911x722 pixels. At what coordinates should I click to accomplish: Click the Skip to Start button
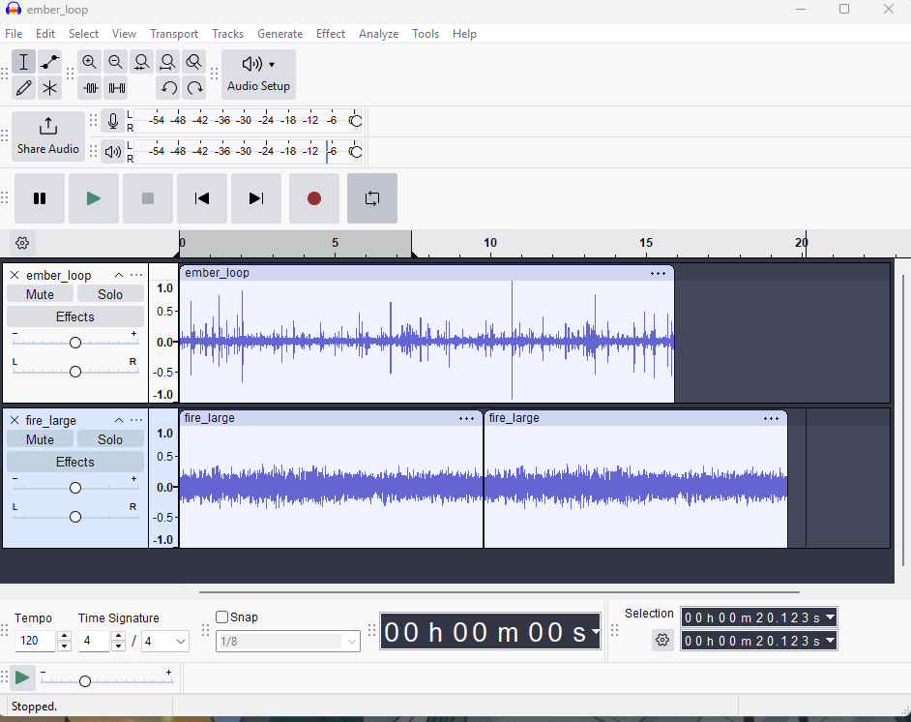click(x=202, y=198)
